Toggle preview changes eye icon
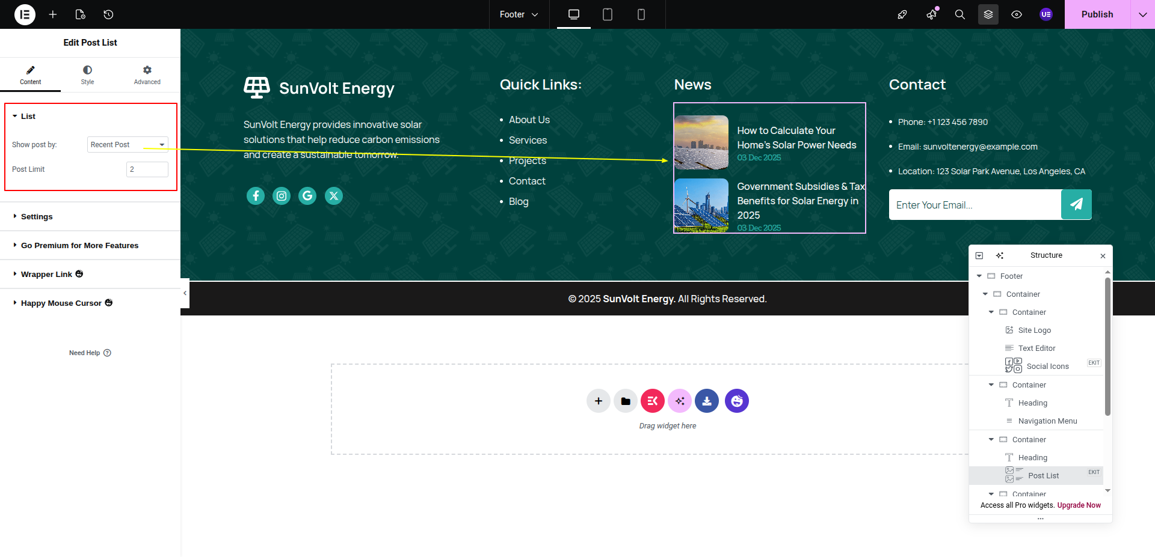 1017,14
